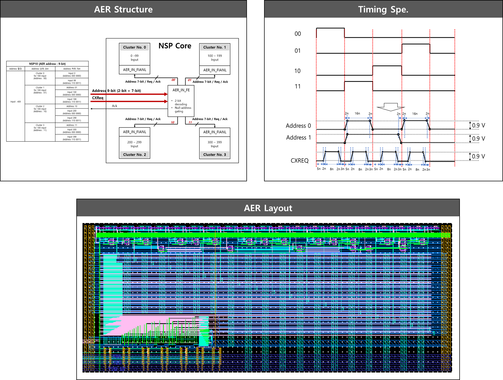Click the 0 –99 Input box

click(134, 58)
